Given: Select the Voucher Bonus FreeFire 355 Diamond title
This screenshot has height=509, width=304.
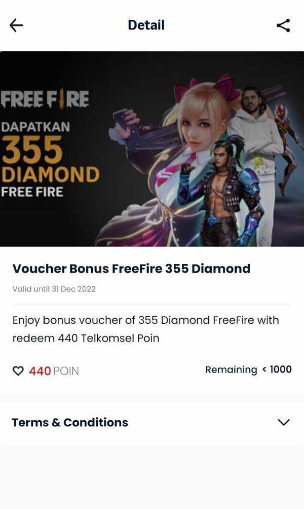Looking at the screenshot, I should (131, 269).
